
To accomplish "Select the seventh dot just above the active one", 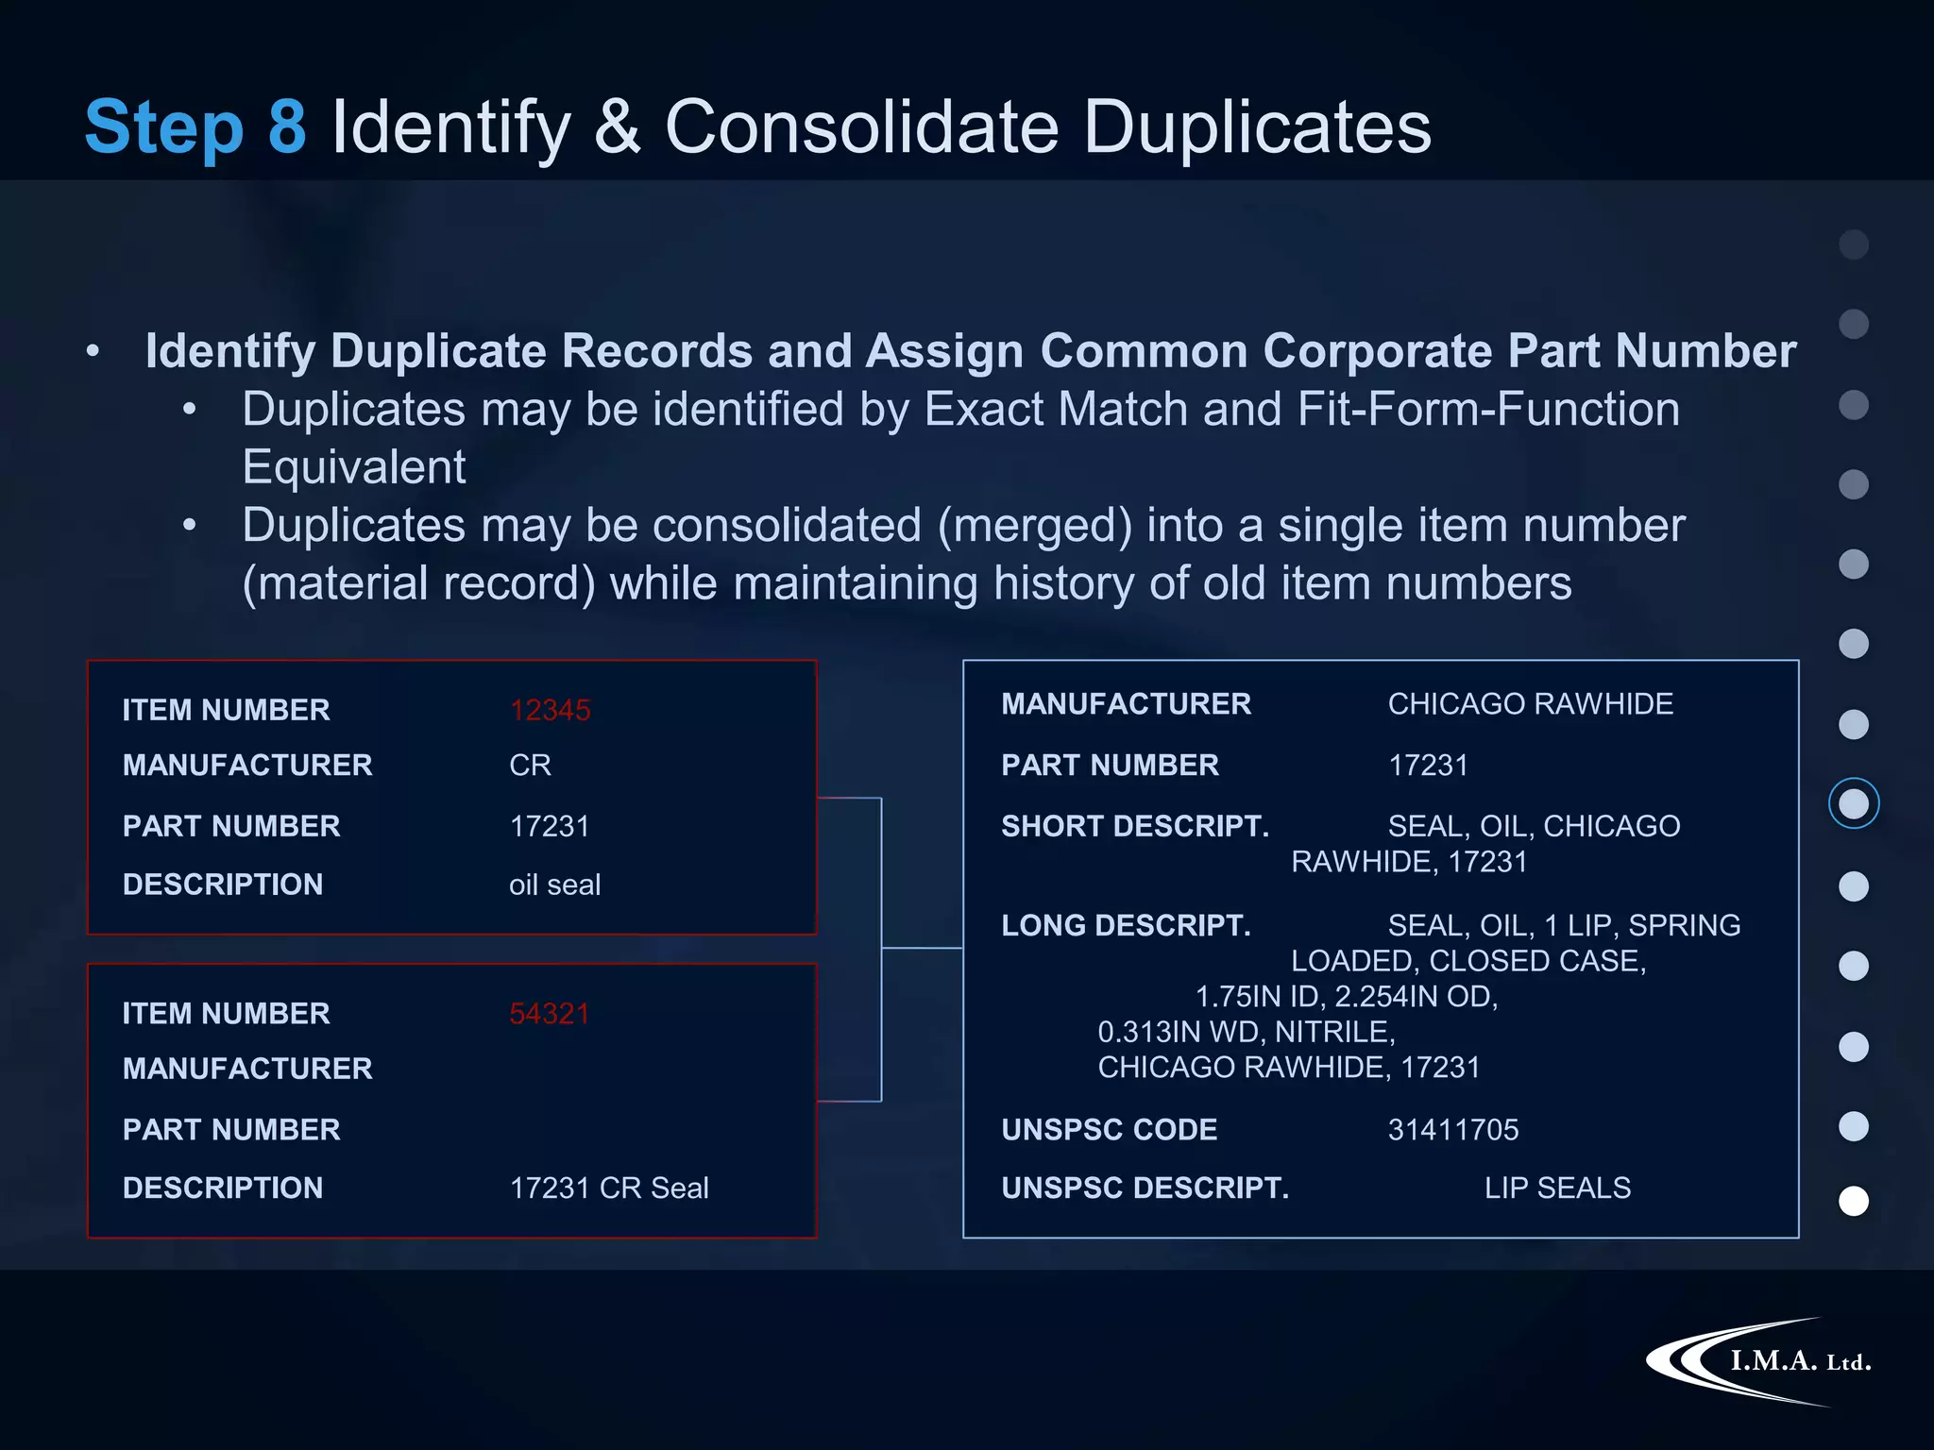I will [1854, 724].
